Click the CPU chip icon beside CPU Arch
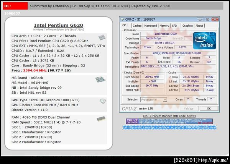This screenshot has height=164, width=230. point(102,37)
